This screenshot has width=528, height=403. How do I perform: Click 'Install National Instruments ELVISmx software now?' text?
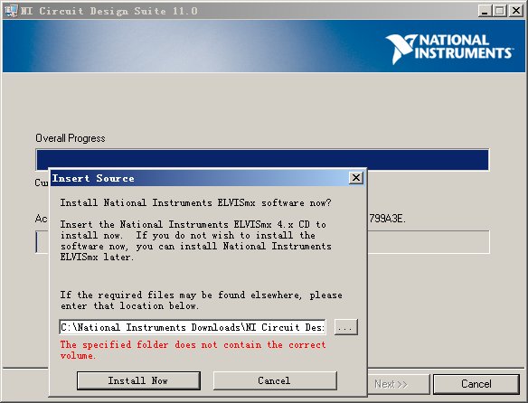click(x=195, y=202)
